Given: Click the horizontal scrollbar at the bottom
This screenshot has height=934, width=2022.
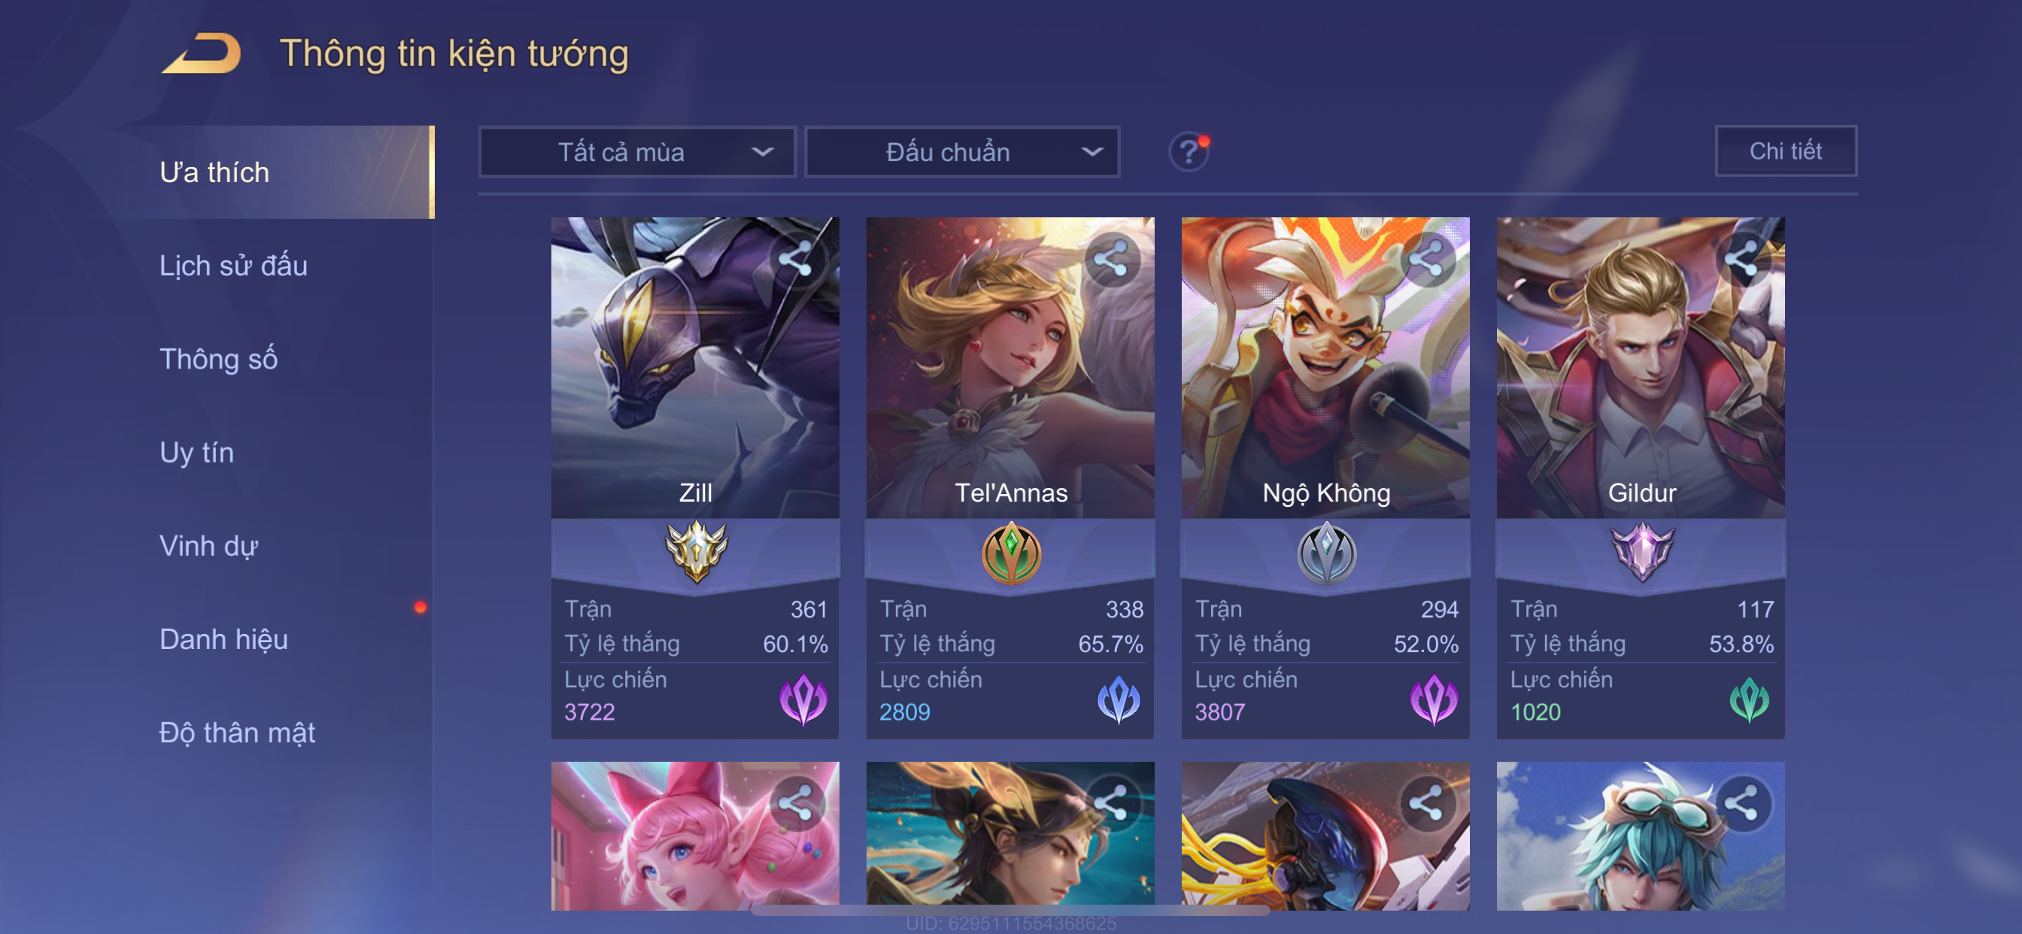Looking at the screenshot, I should pos(1010,911).
